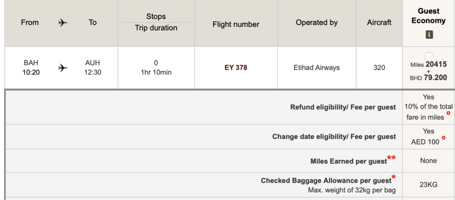The width and height of the screenshot is (455, 200).
Task: Click the Aircraft column header
Action: tap(379, 23)
